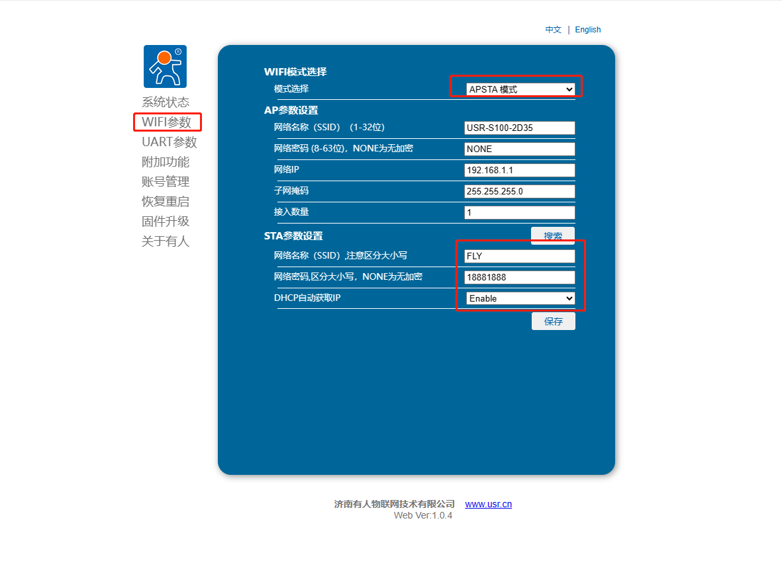Focus the STA password field showing 18881888
Image resolution: width=782 pixels, height=582 pixels.
coord(519,278)
